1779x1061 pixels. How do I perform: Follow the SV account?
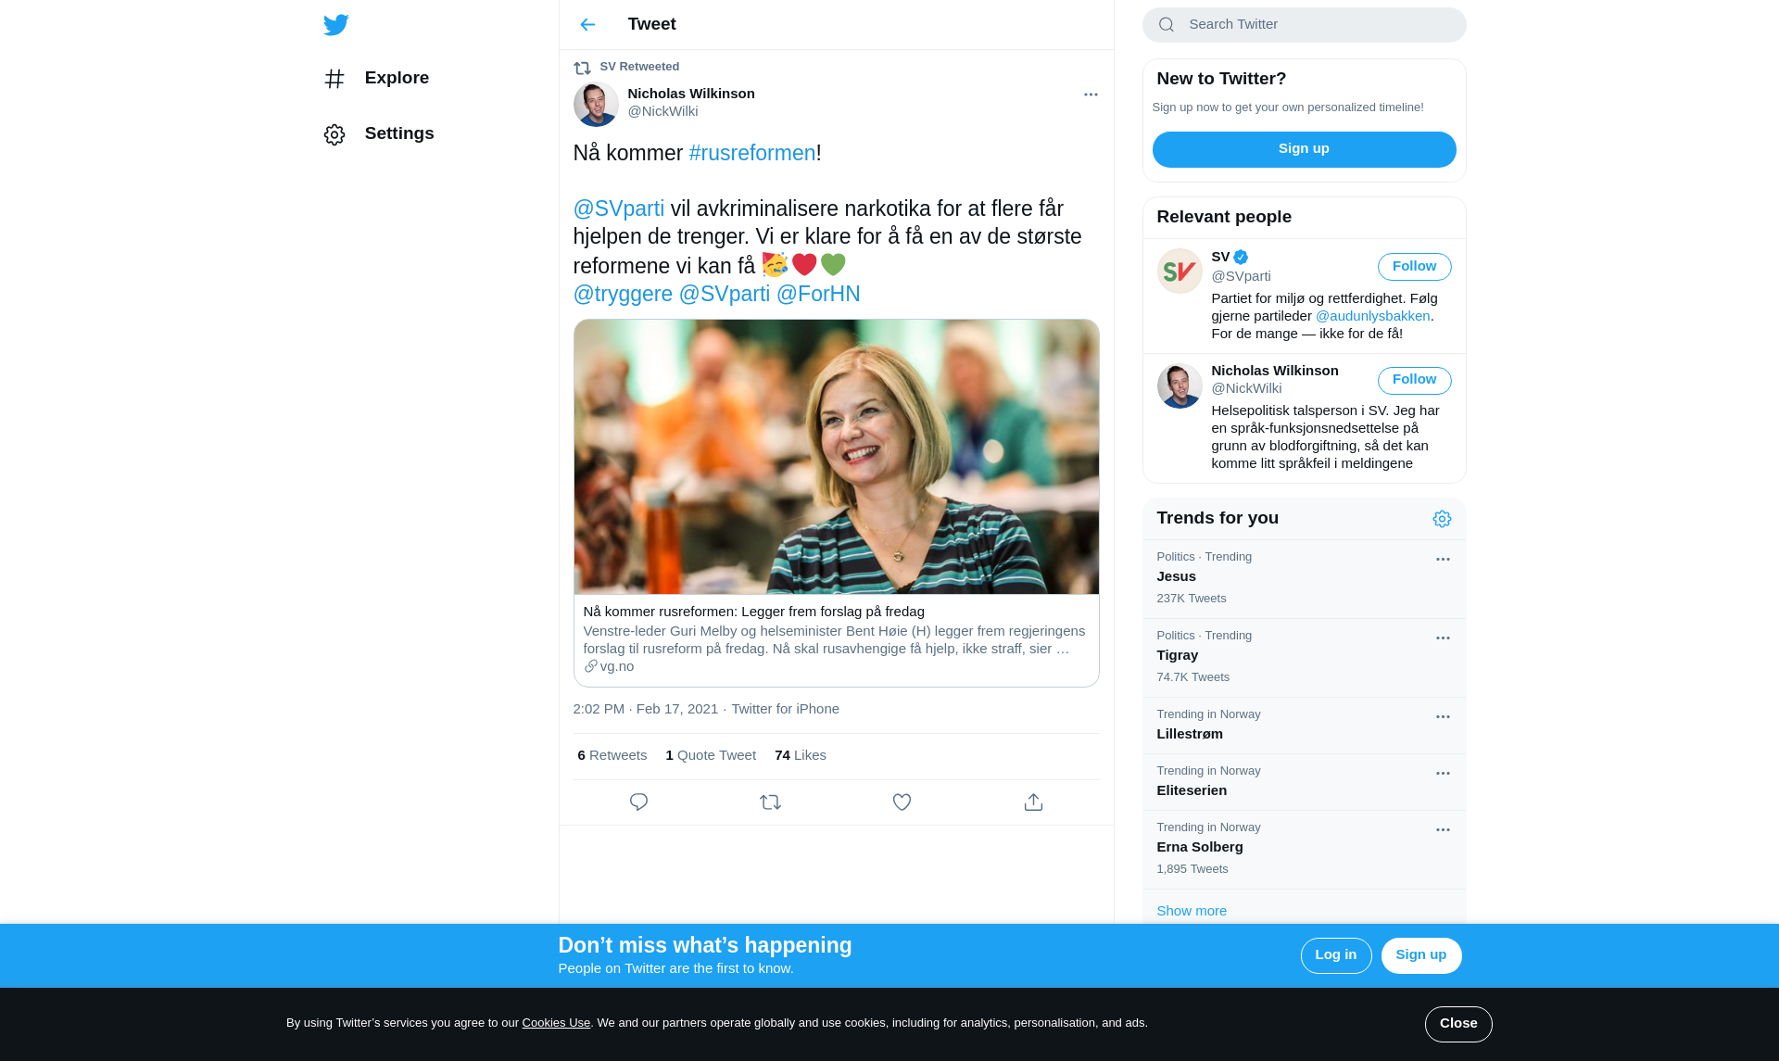click(x=1414, y=267)
